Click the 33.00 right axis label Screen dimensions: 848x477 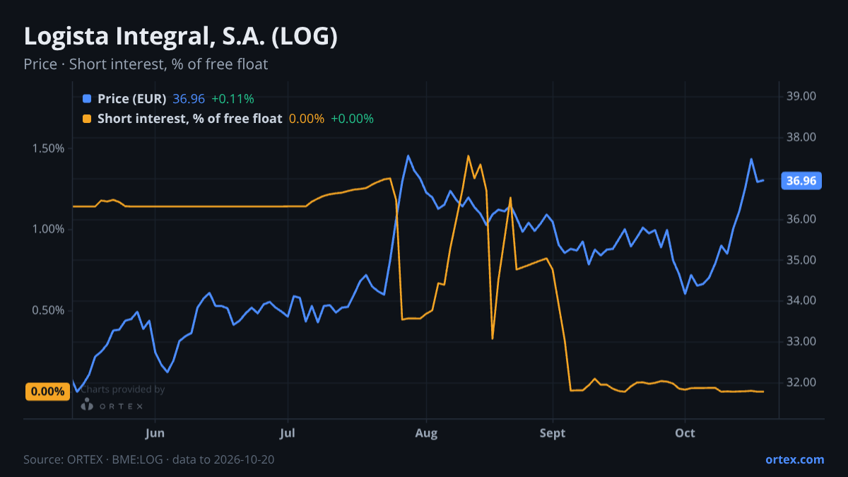pos(801,342)
